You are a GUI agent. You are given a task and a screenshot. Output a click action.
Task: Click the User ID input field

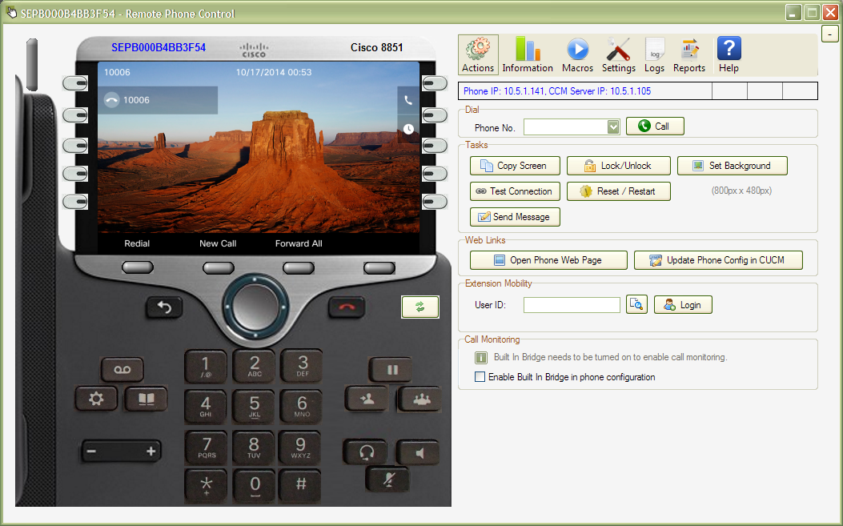click(x=572, y=305)
